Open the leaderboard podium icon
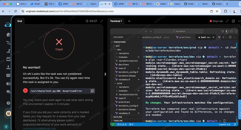Screen dimensions: 241x130 click(8, 67)
